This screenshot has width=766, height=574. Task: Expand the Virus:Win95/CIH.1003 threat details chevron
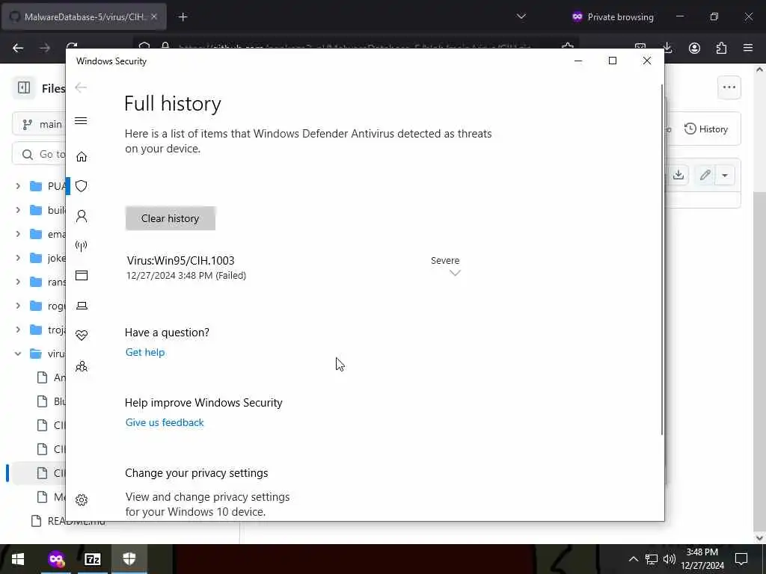tap(455, 274)
